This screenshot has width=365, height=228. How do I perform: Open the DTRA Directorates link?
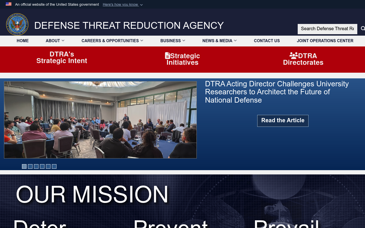point(303,59)
